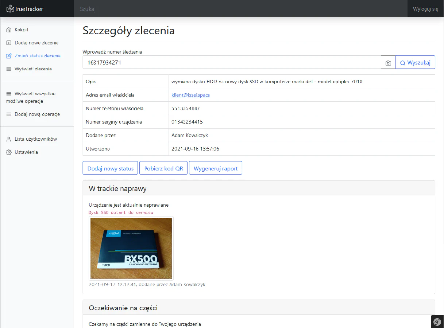The image size is (444, 328).
Task: Click the TrueTracker box logo icon
Action: click(10, 9)
